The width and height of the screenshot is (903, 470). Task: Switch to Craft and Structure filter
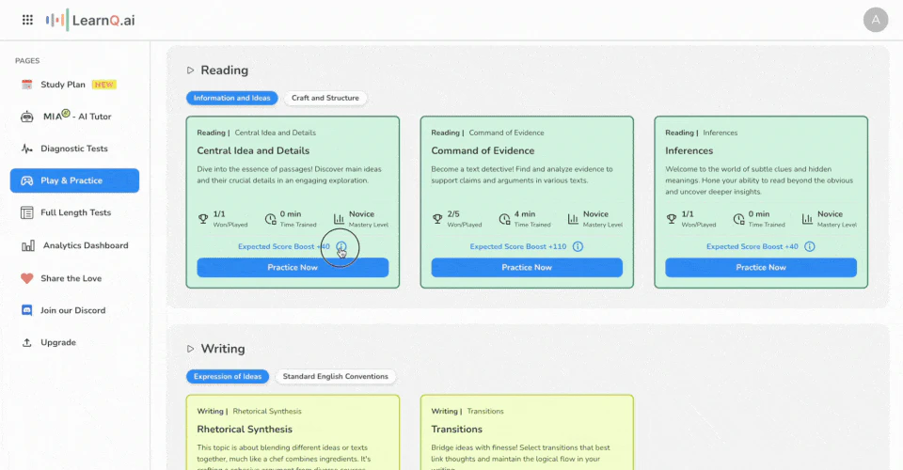pos(325,98)
